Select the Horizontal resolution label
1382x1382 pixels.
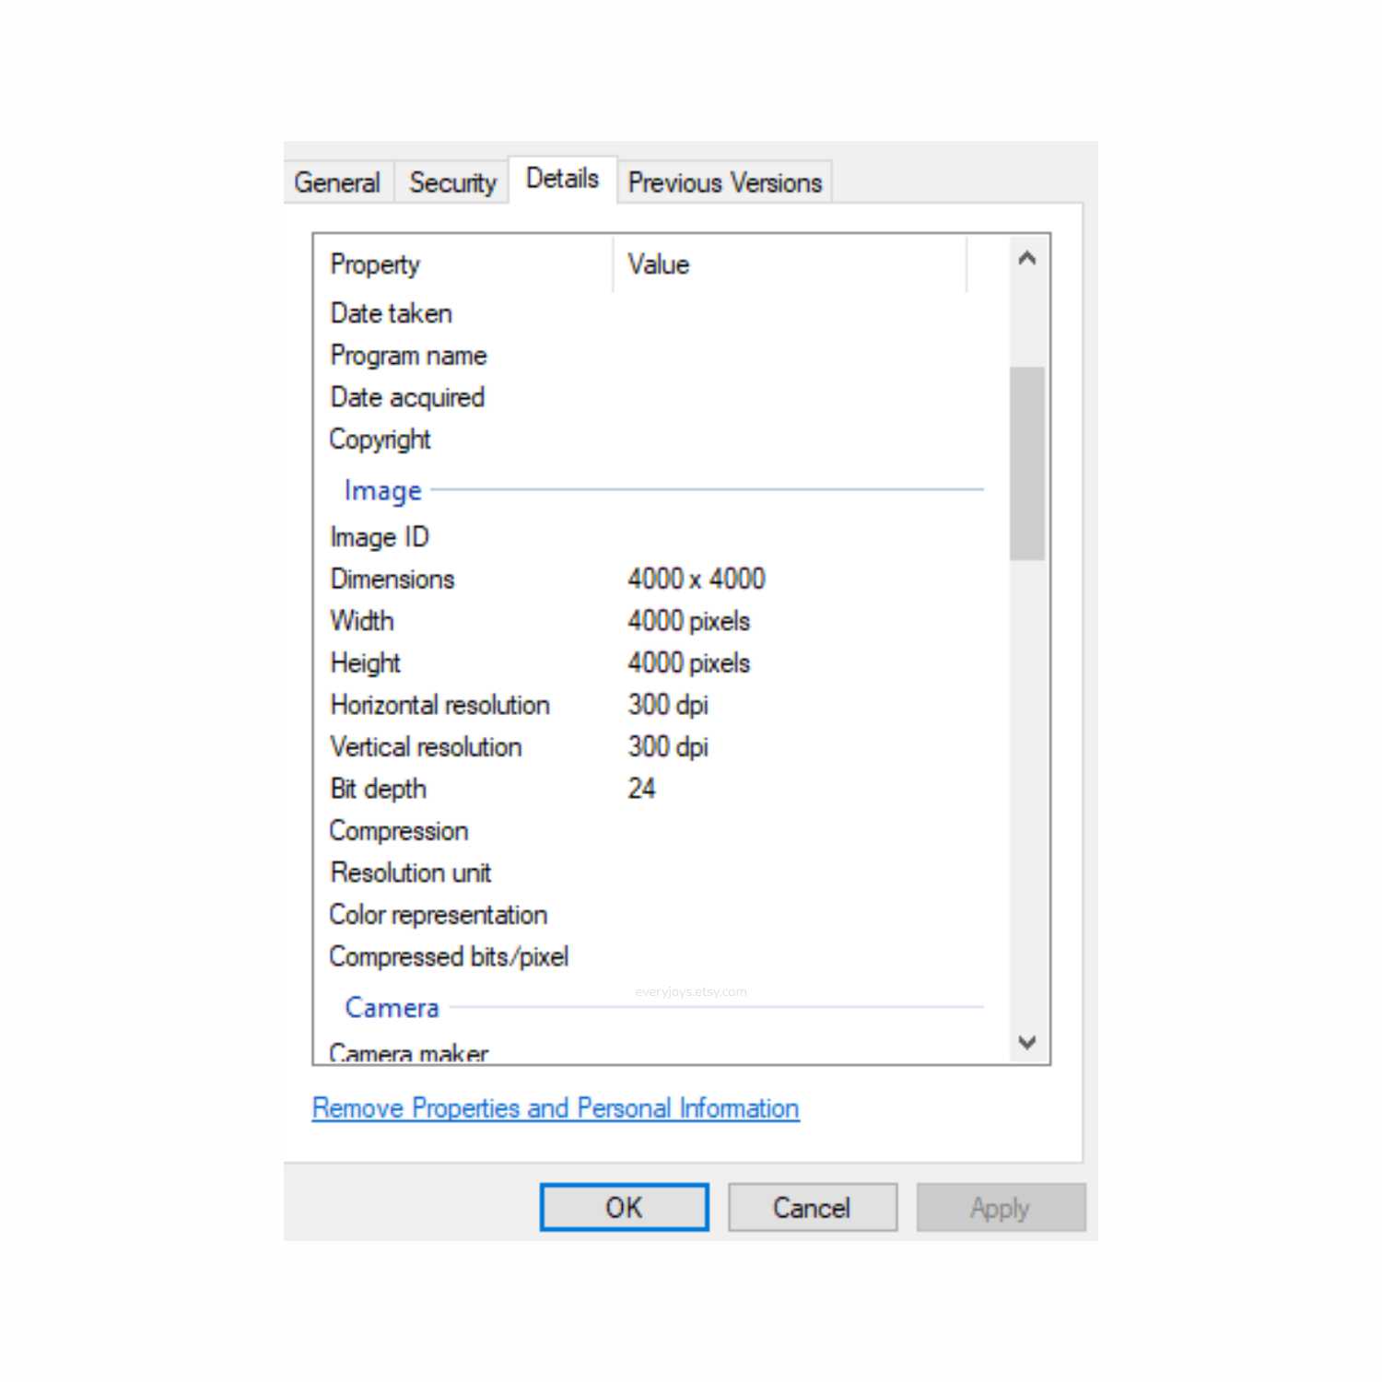[x=440, y=705]
